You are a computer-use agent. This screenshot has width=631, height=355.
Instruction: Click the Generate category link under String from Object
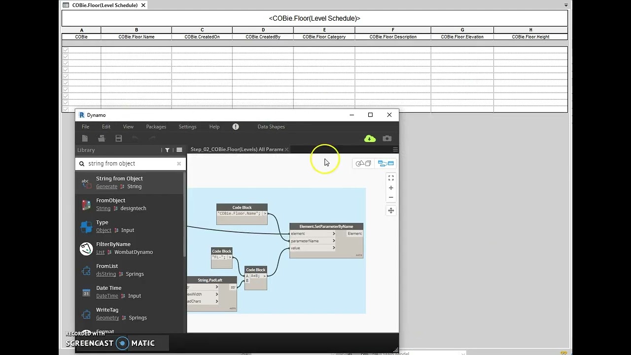tap(106, 187)
